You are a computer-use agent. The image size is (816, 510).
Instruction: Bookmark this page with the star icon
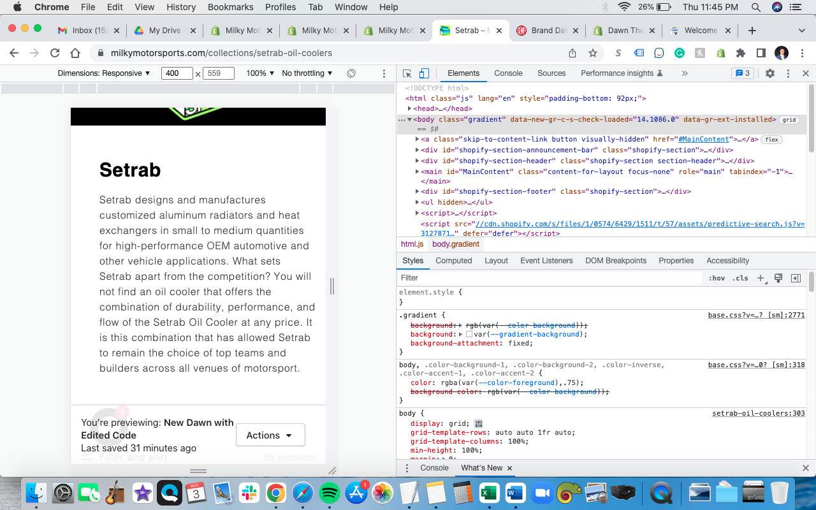[593, 53]
